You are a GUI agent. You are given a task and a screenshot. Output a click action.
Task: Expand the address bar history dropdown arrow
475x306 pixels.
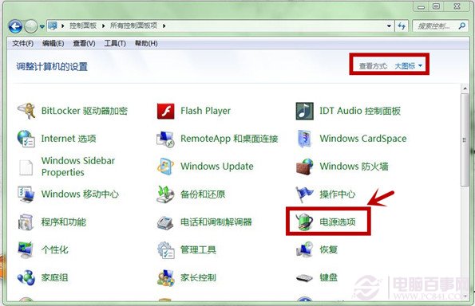389,26
